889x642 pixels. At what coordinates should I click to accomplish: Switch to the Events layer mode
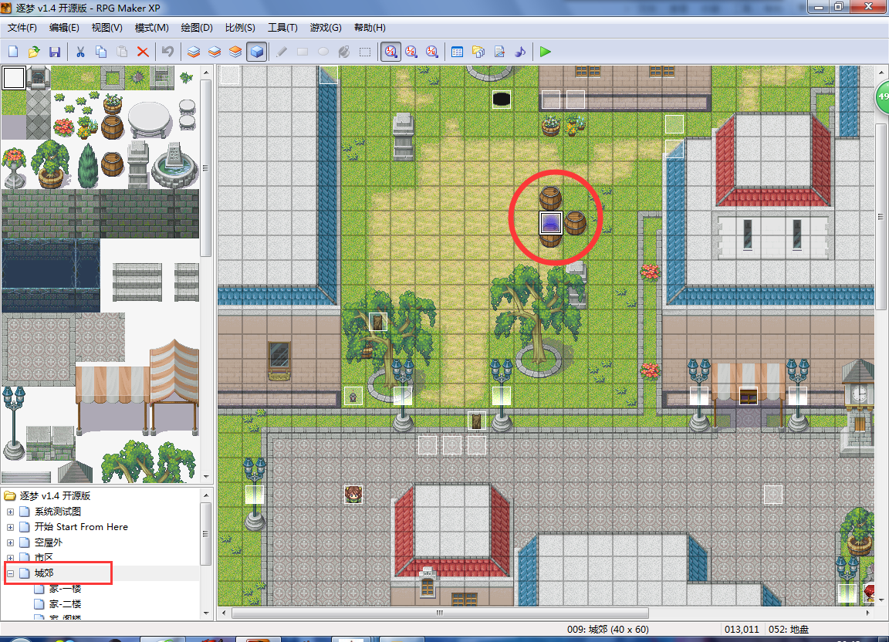click(x=256, y=52)
